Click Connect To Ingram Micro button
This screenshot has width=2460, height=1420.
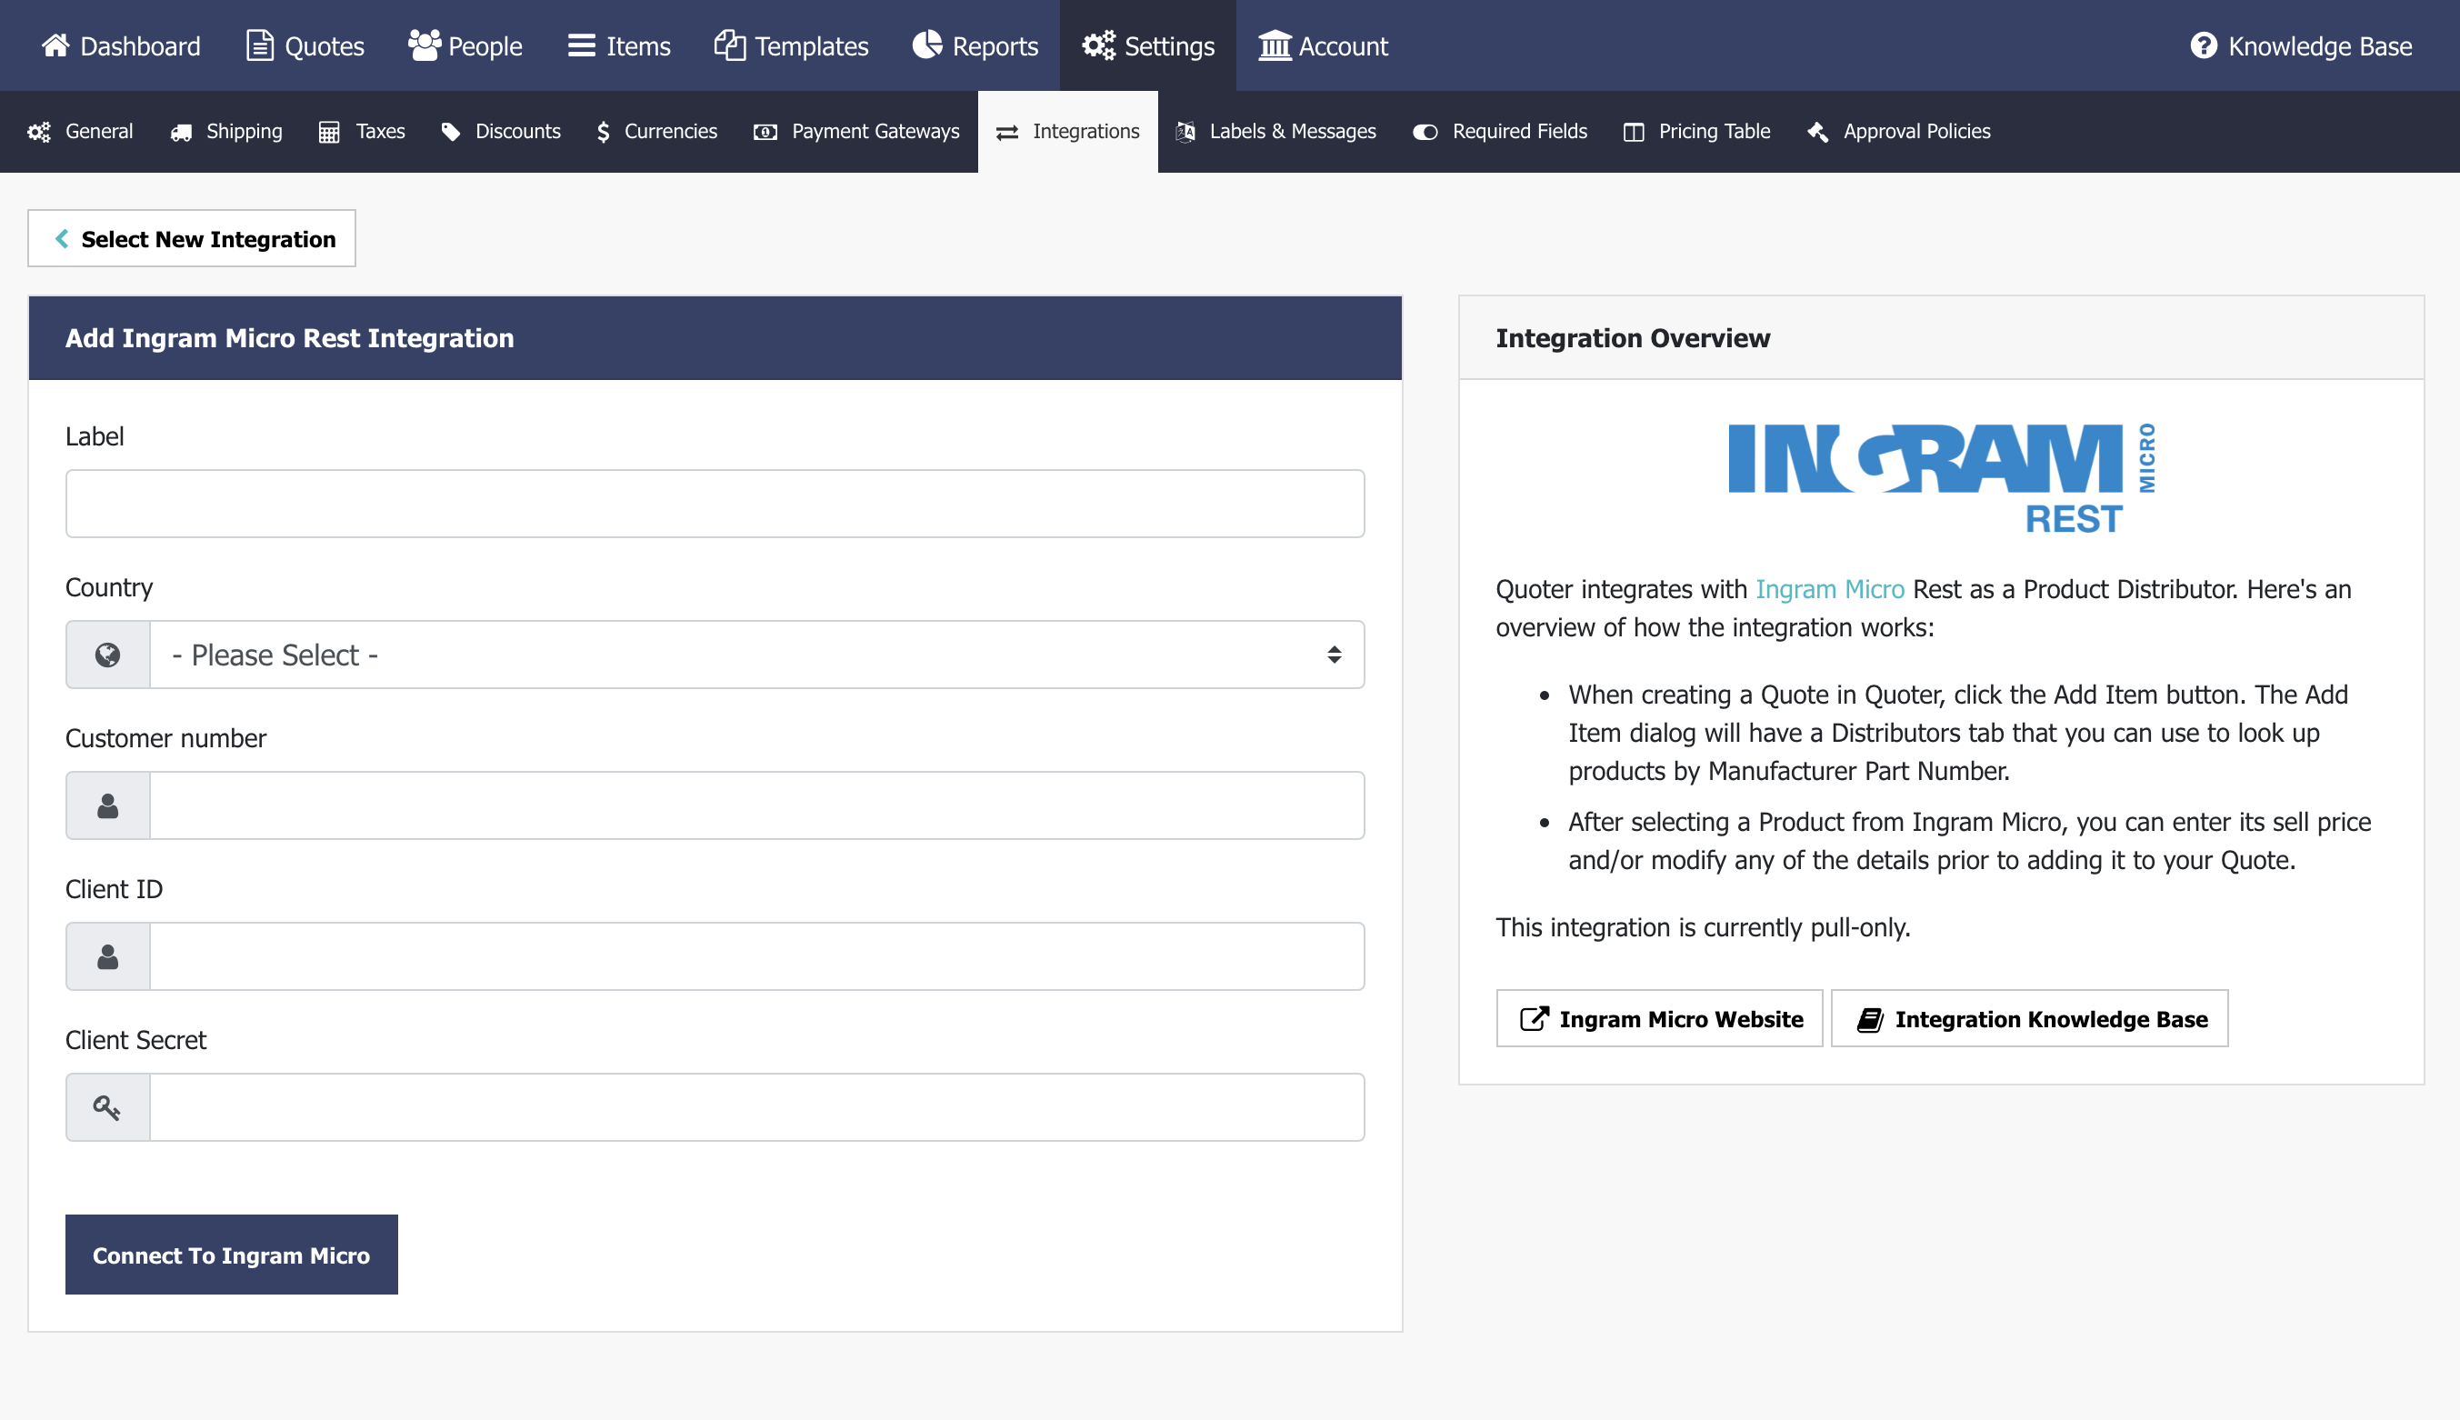point(231,1255)
